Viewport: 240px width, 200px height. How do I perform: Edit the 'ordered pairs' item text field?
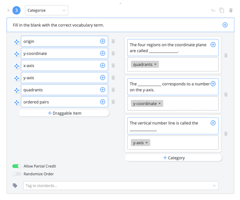[64, 102]
